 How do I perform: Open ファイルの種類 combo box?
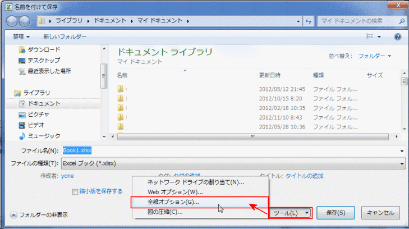pyautogui.click(x=233, y=163)
